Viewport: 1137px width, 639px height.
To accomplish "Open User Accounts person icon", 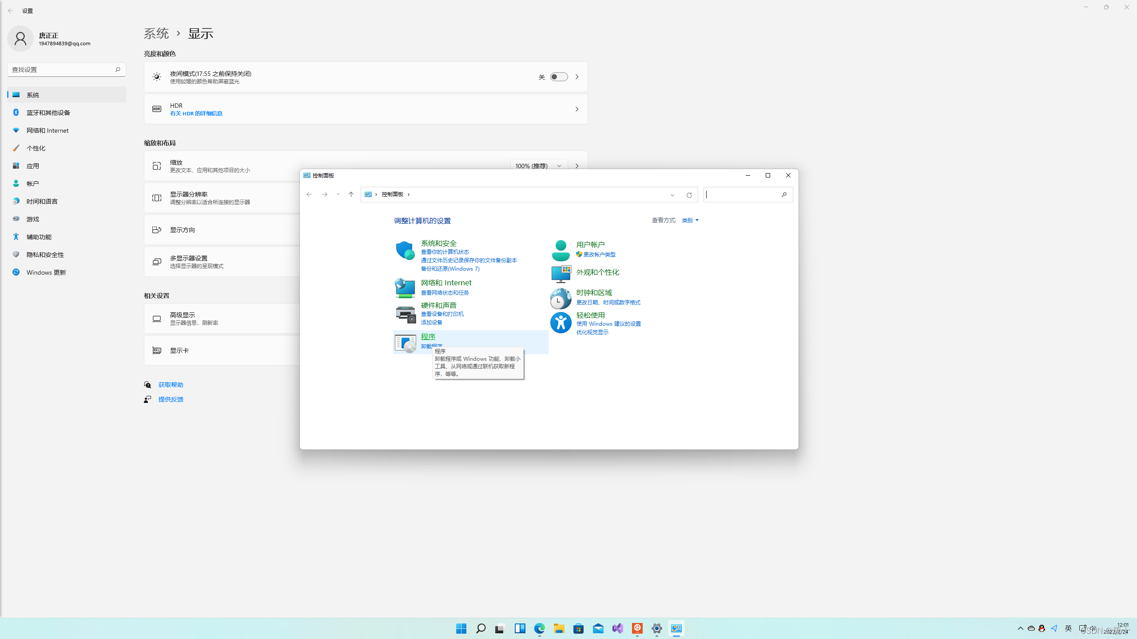I will [x=561, y=251].
